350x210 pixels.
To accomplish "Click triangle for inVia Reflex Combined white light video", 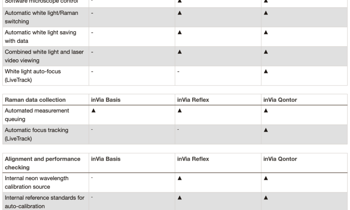I will coord(180,52).
